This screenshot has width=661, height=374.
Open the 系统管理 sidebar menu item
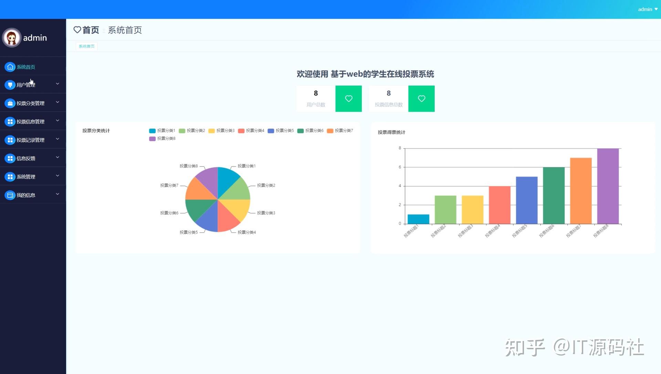(26, 177)
